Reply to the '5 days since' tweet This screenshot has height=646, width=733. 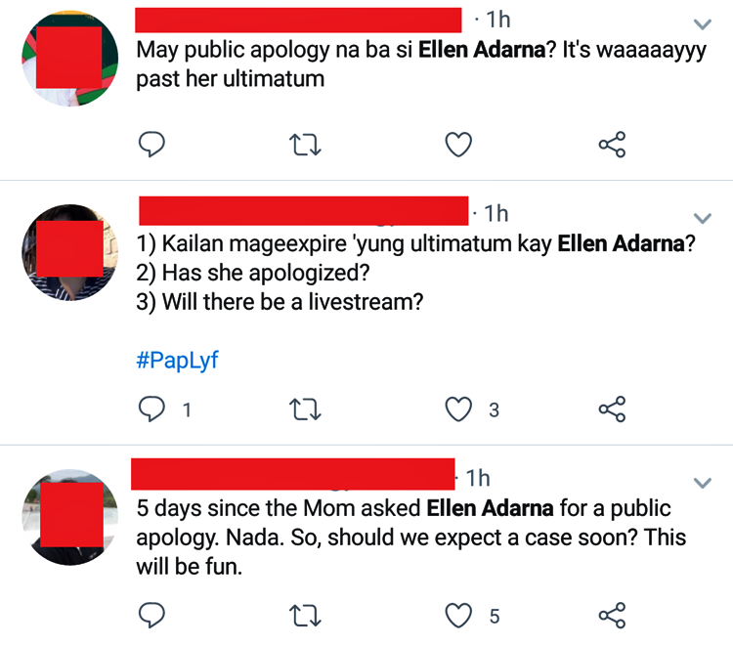pos(151,615)
